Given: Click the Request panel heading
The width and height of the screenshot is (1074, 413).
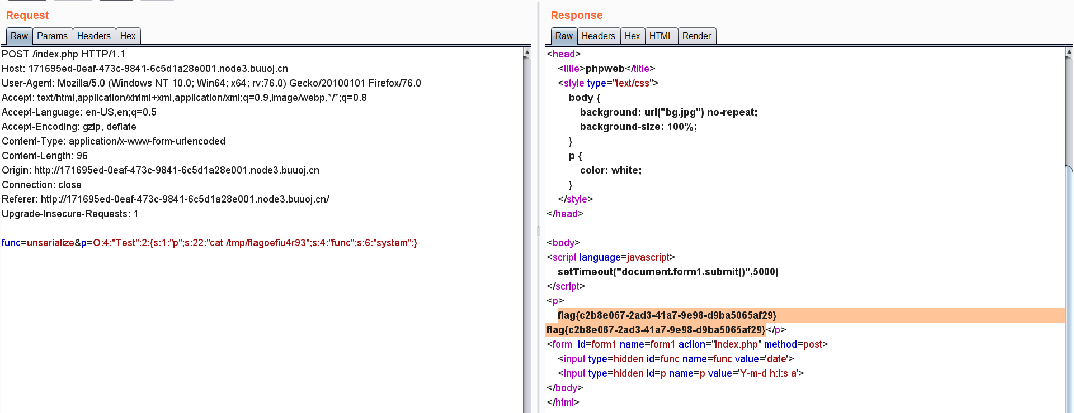Looking at the screenshot, I should click(x=27, y=15).
